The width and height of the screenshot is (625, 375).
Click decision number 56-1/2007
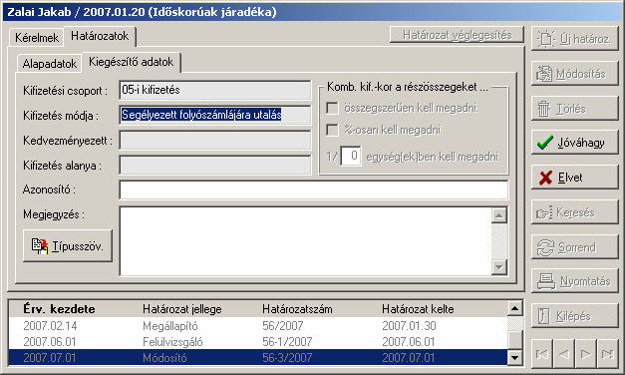[x=287, y=342]
